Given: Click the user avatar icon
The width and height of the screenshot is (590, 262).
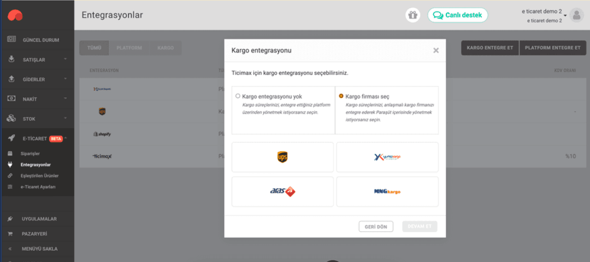Looking at the screenshot, I should (577, 15).
